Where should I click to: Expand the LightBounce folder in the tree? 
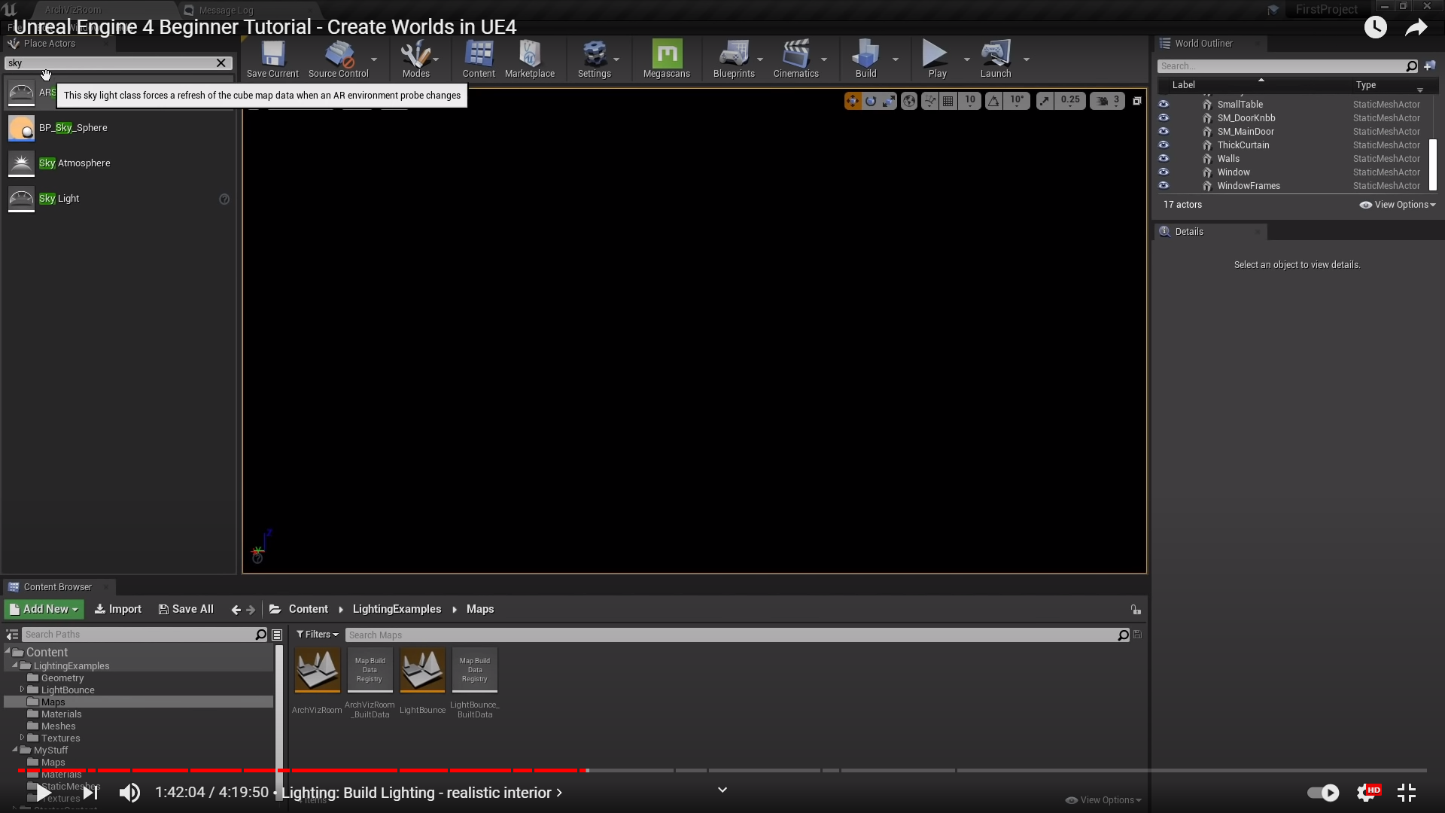click(22, 690)
